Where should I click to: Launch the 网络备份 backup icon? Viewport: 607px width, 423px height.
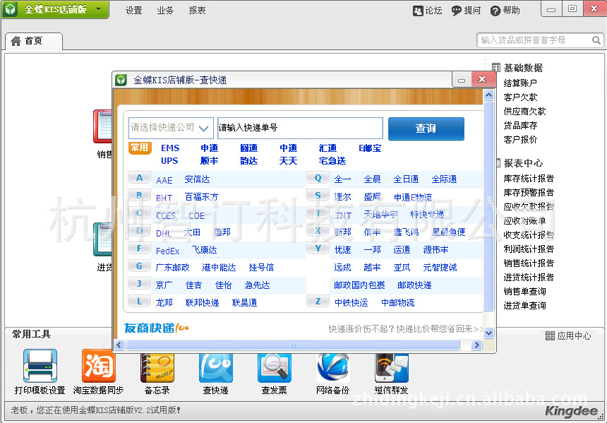click(332, 366)
